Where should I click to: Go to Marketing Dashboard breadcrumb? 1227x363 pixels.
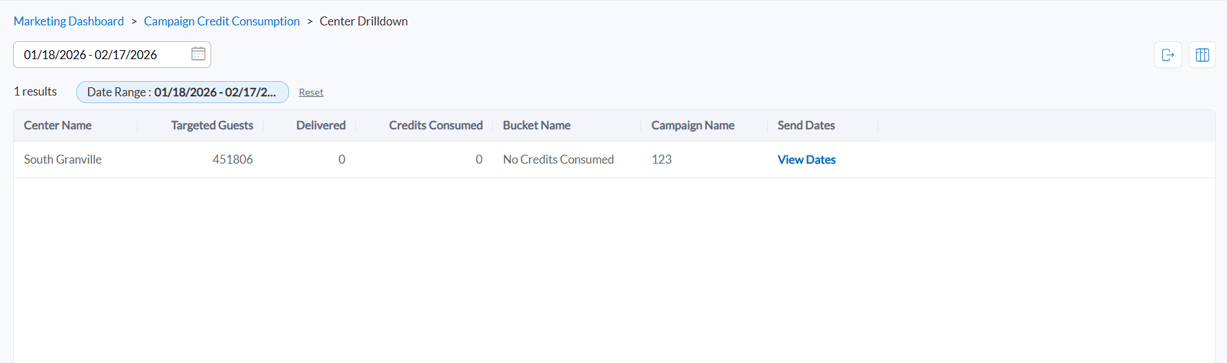click(x=69, y=21)
